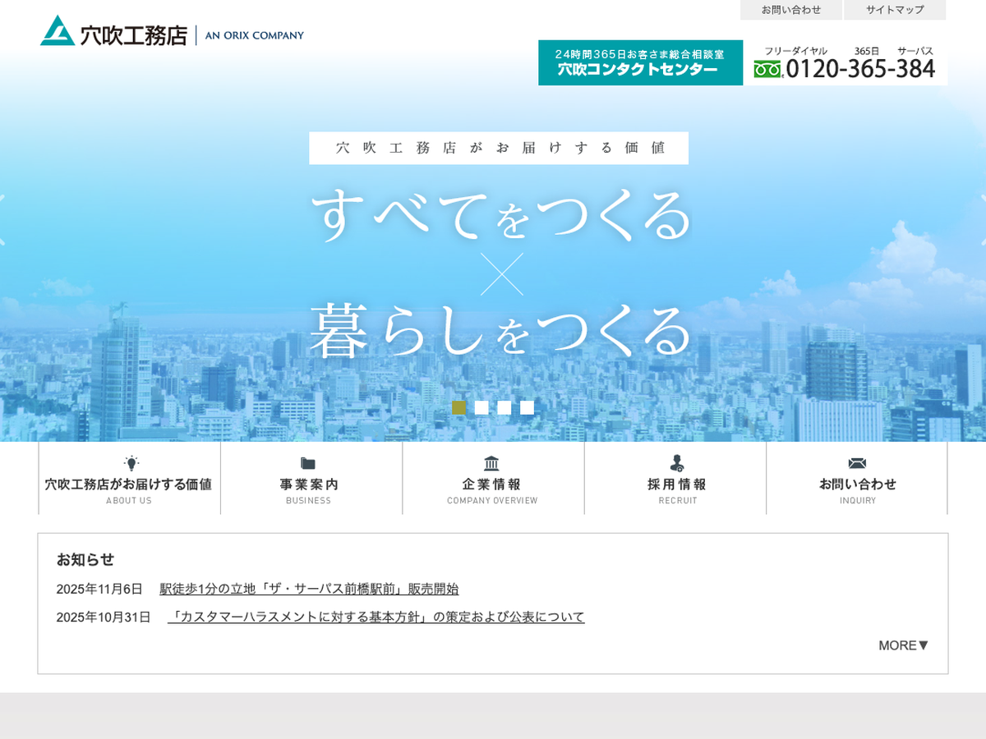Expand news list with MORE▼
The width and height of the screenshot is (986, 739).
(903, 645)
